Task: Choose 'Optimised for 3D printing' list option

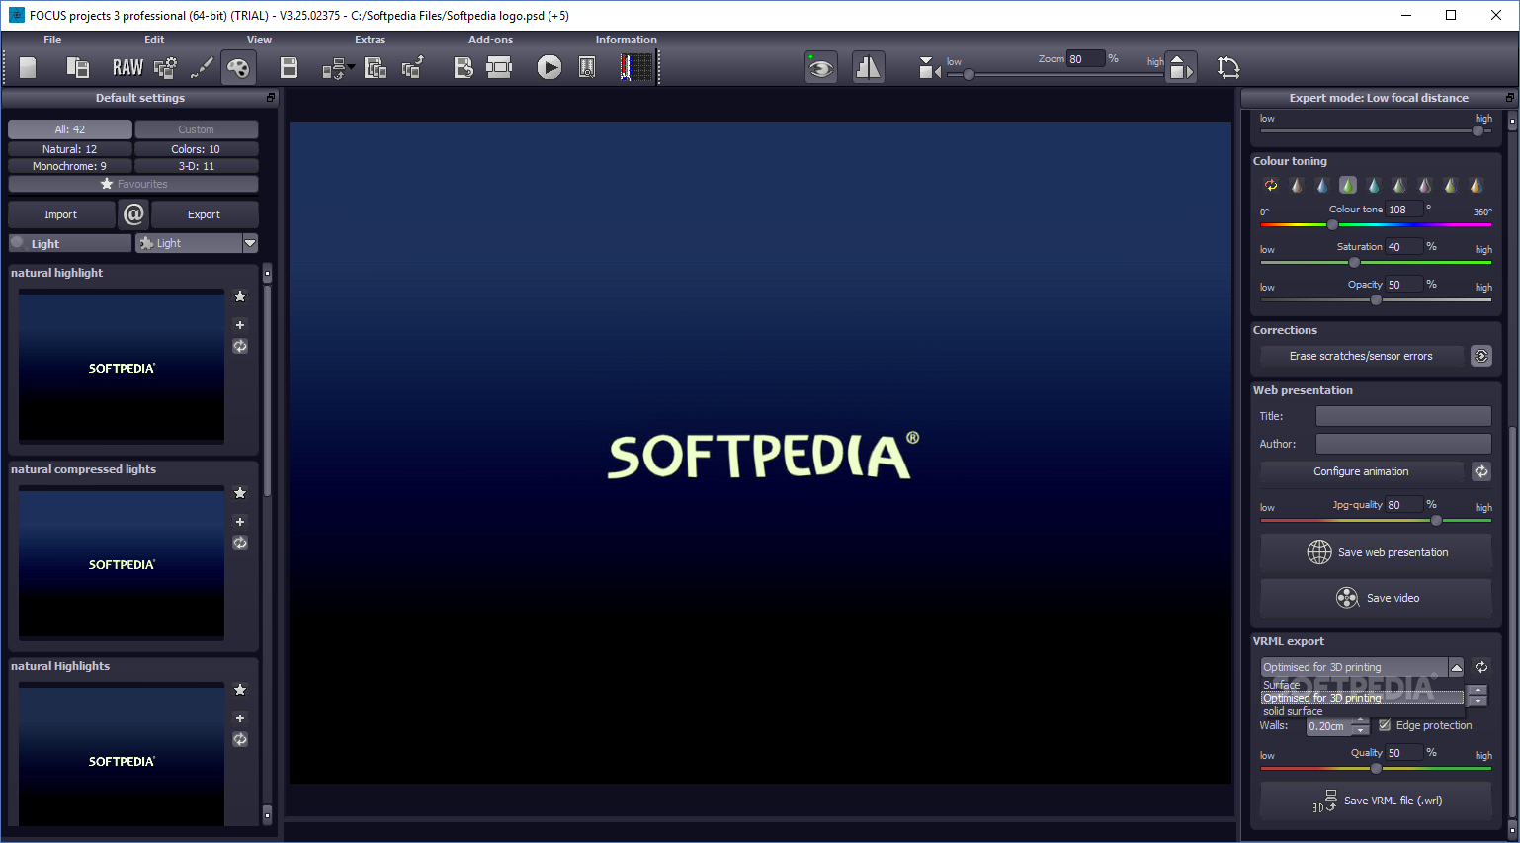Action: point(1362,698)
